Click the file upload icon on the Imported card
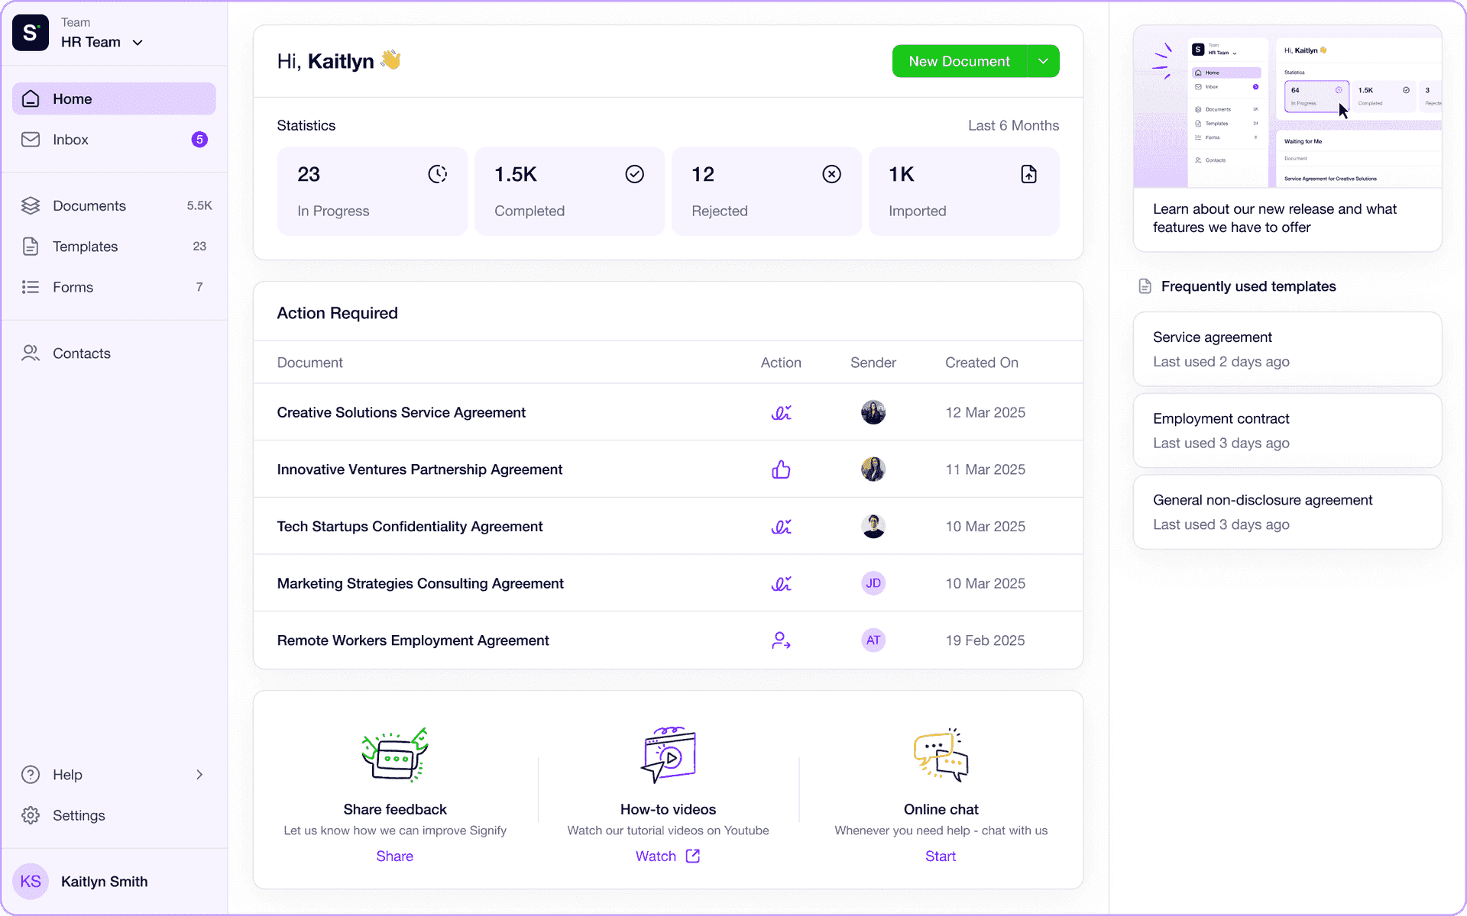 coord(1028,174)
